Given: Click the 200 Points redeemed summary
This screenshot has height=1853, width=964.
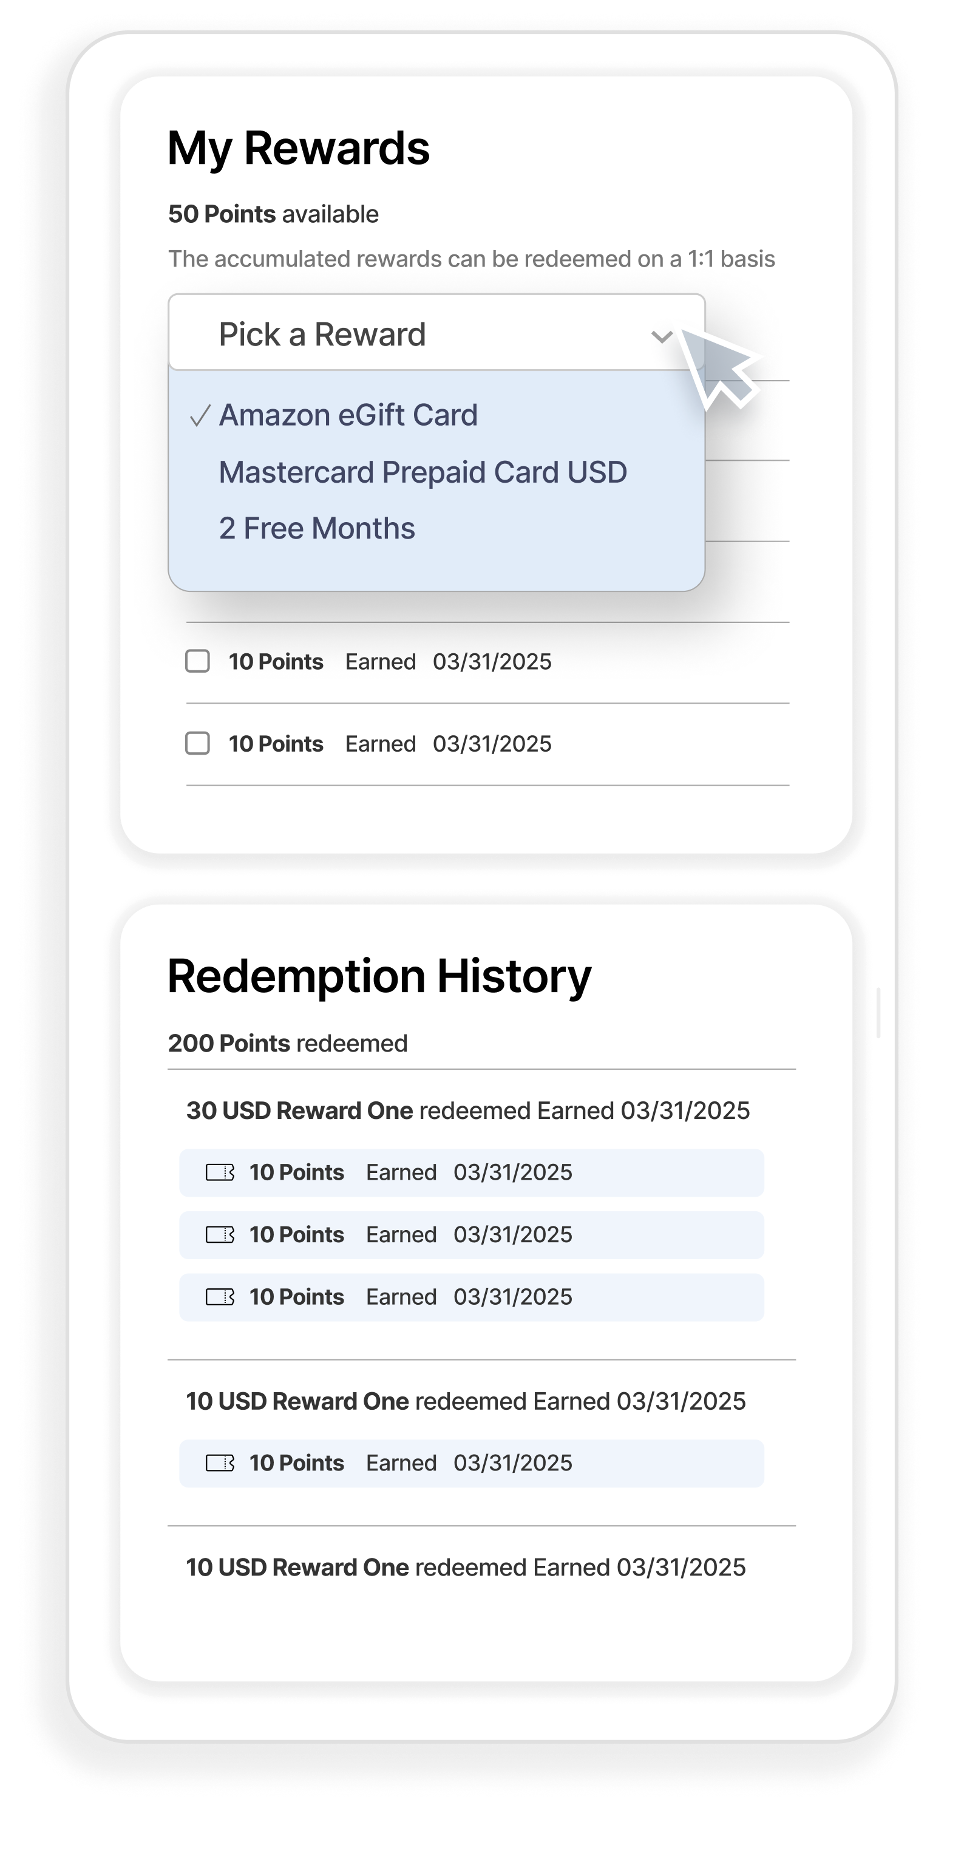Looking at the screenshot, I should pyautogui.click(x=288, y=1044).
